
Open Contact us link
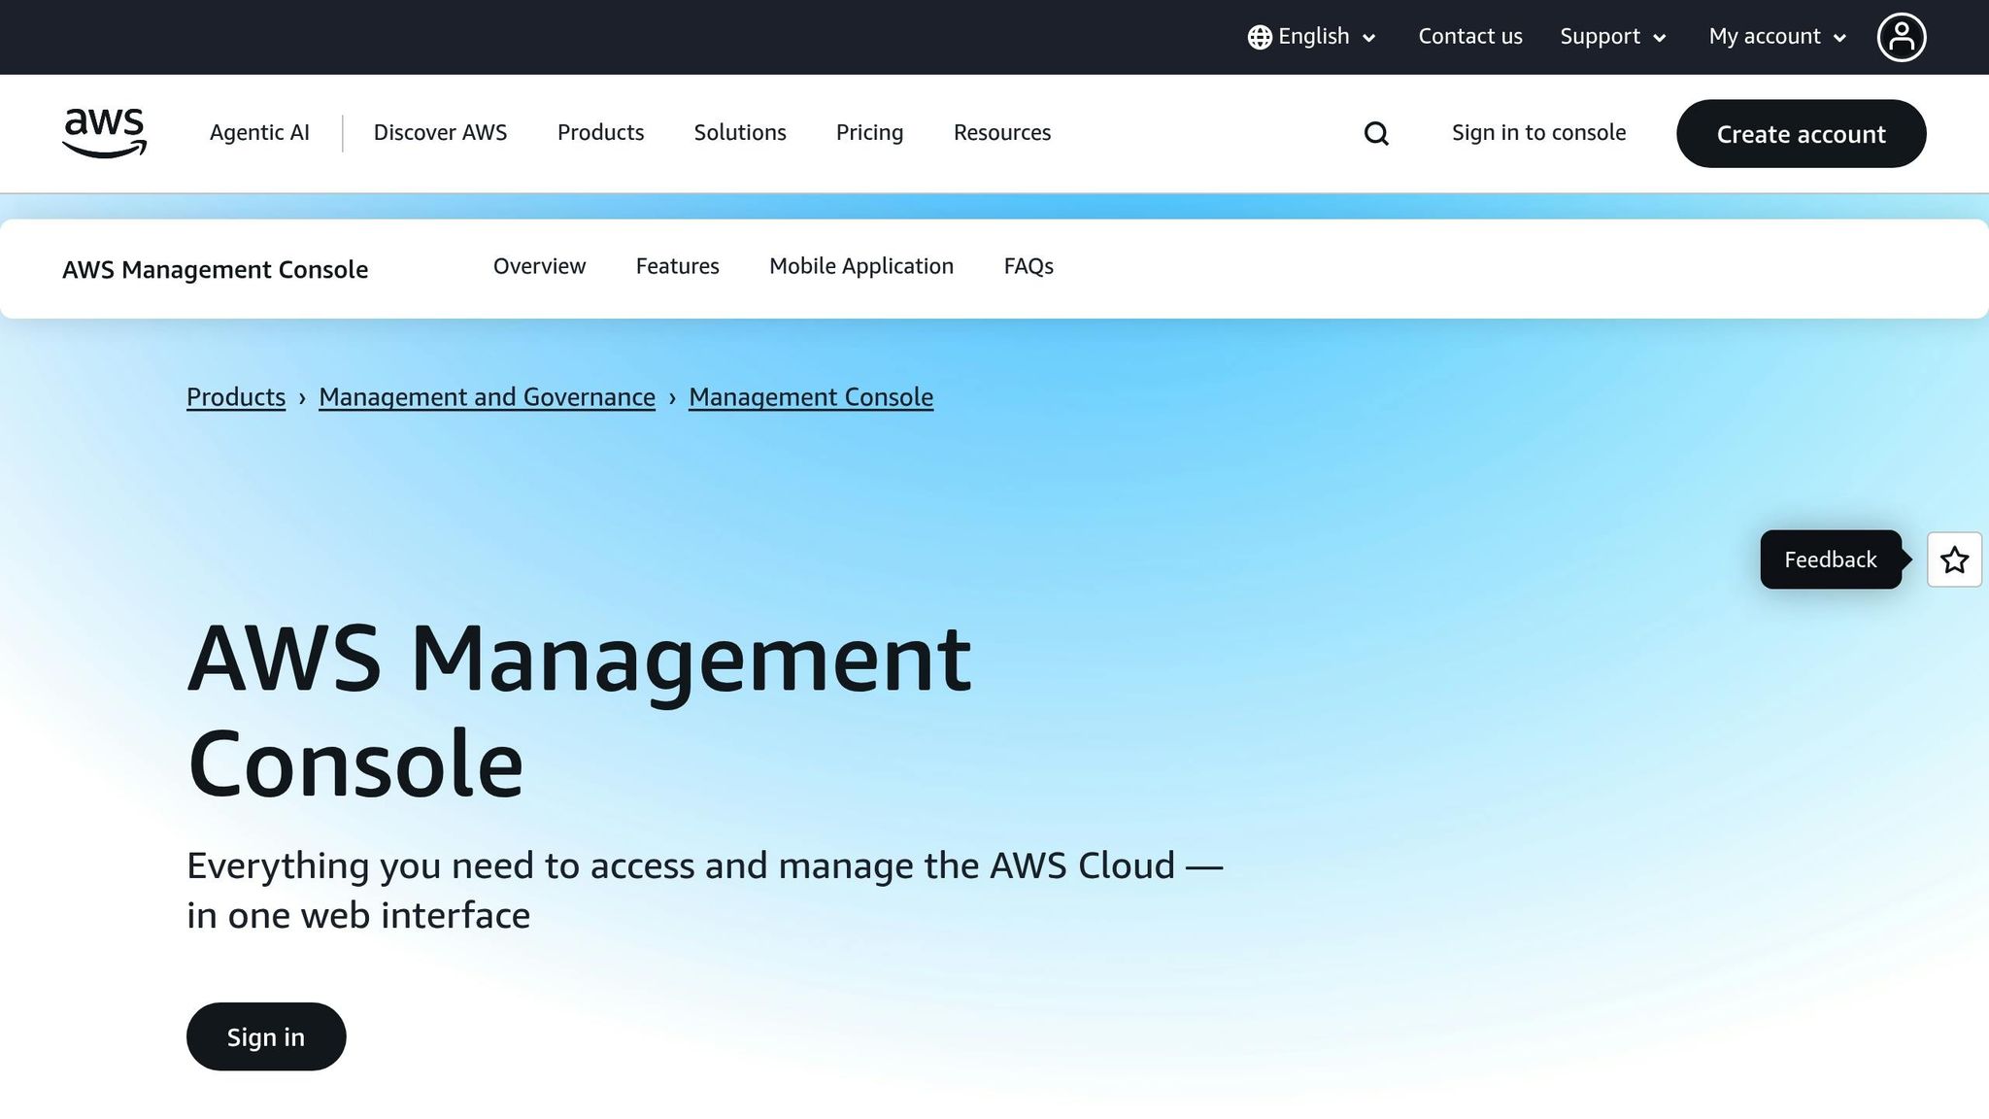click(x=1470, y=36)
